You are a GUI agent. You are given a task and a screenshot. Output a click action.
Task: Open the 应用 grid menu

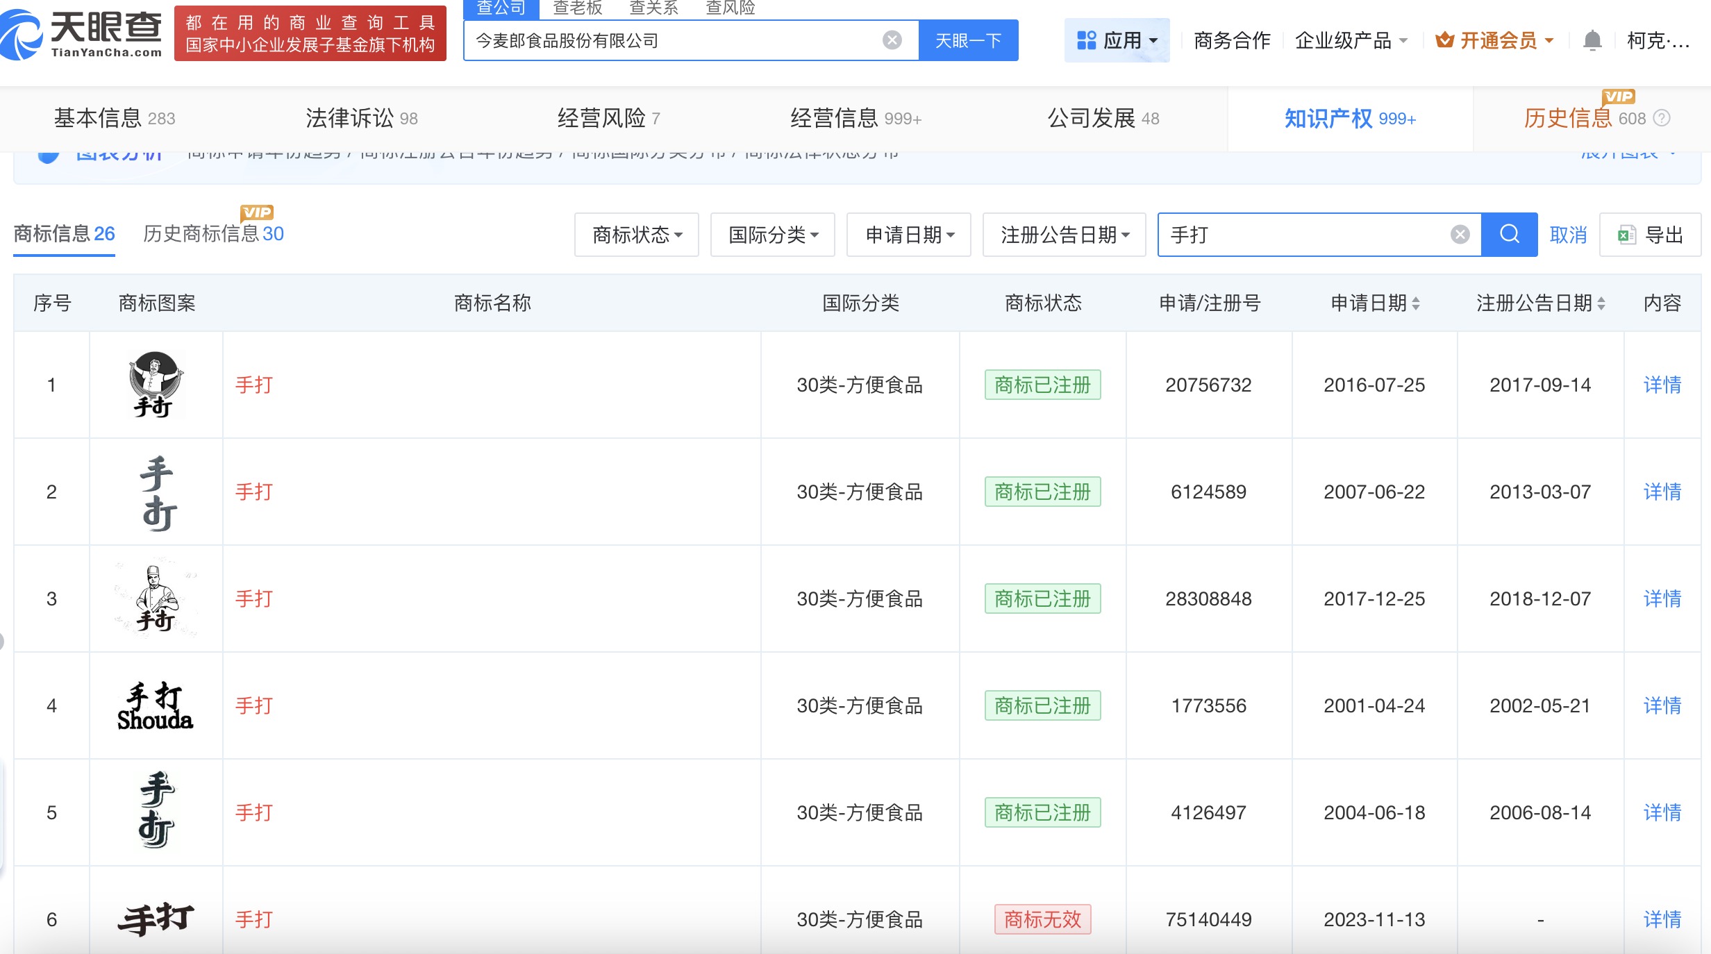point(1117,40)
